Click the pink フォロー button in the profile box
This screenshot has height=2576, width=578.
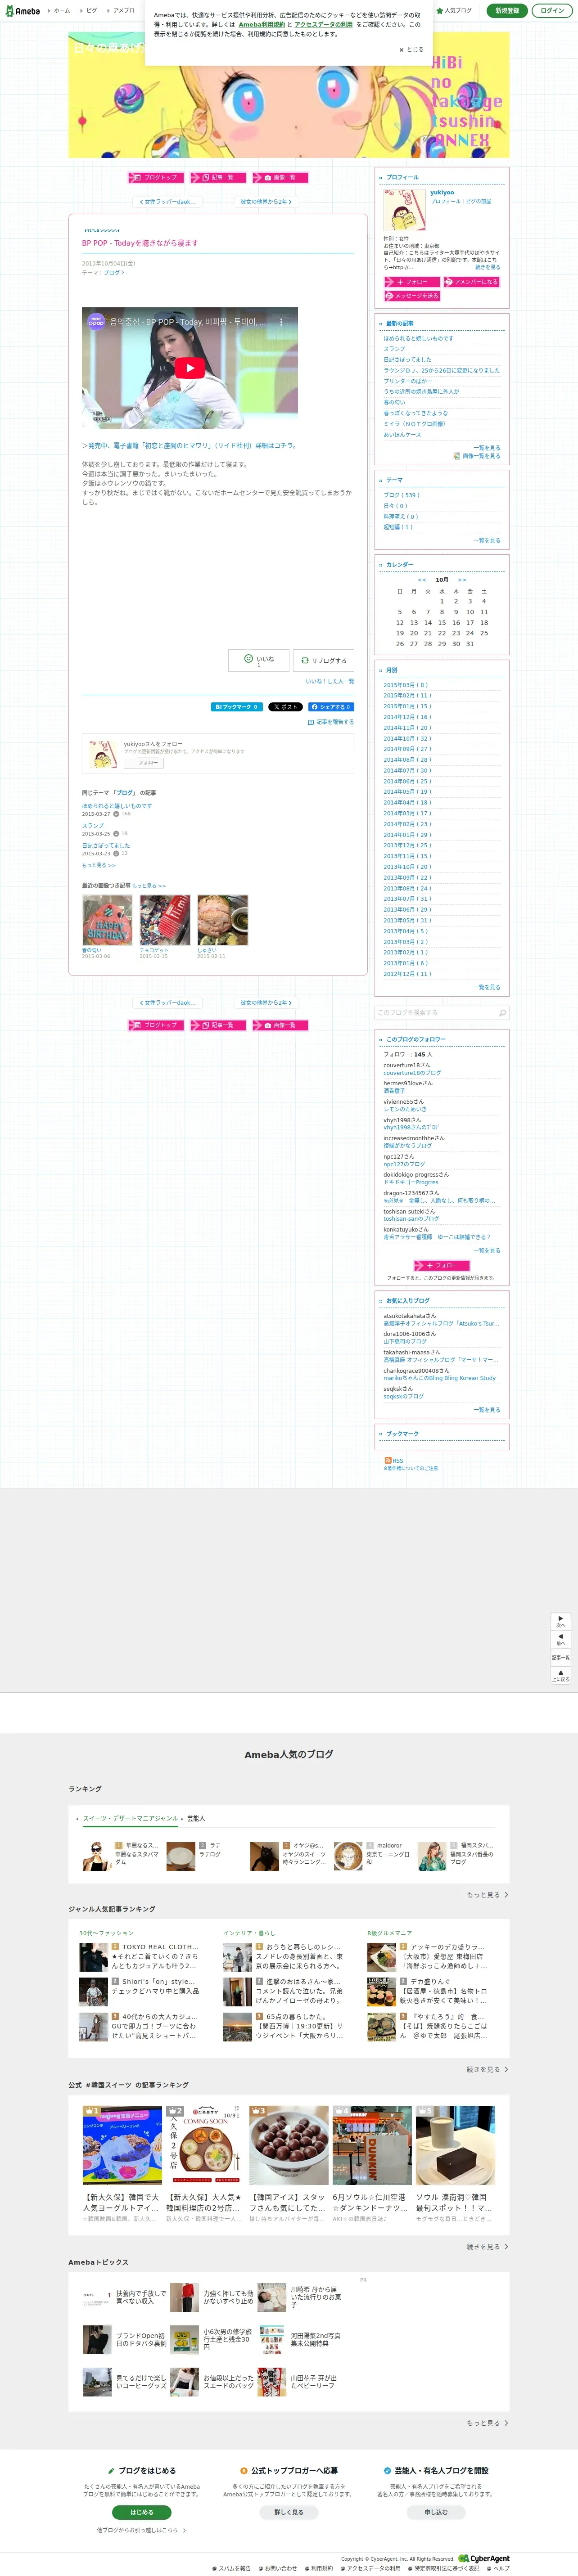click(x=412, y=282)
